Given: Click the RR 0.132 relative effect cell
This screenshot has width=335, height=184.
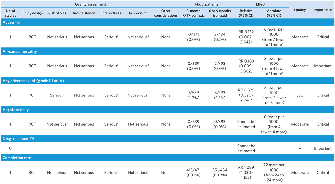Looking at the screenshot, I should (x=246, y=37).
